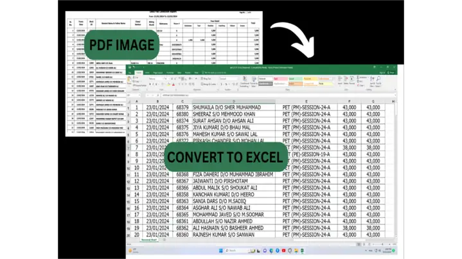Viewport: 462px width, 259px height.
Task: Open Format as Table gallery
Action: click(254, 81)
